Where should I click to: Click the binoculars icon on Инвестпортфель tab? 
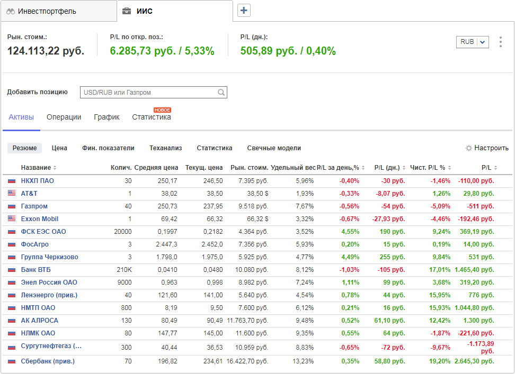coord(11,12)
